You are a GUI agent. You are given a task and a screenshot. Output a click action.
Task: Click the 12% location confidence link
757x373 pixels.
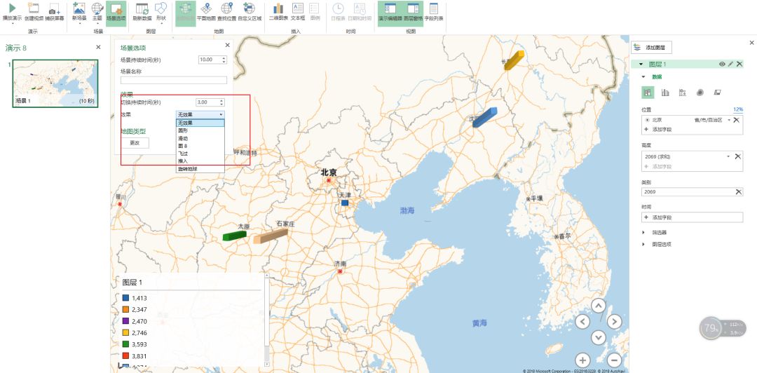tap(737, 109)
